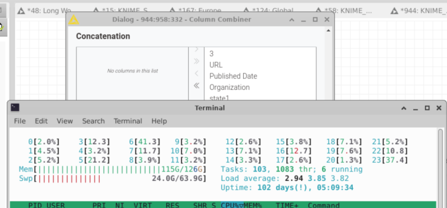Click the htop PID column header
447x208 pixels.
coord(35,205)
